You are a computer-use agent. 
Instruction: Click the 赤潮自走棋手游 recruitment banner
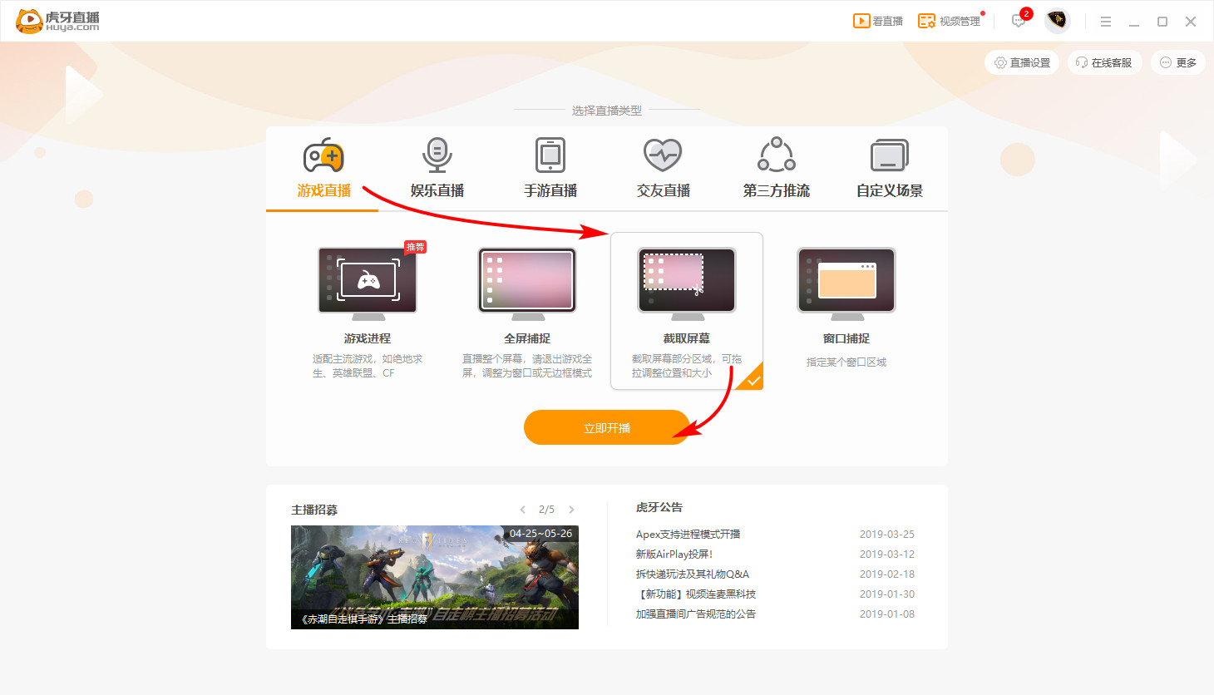pyautogui.click(x=435, y=577)
